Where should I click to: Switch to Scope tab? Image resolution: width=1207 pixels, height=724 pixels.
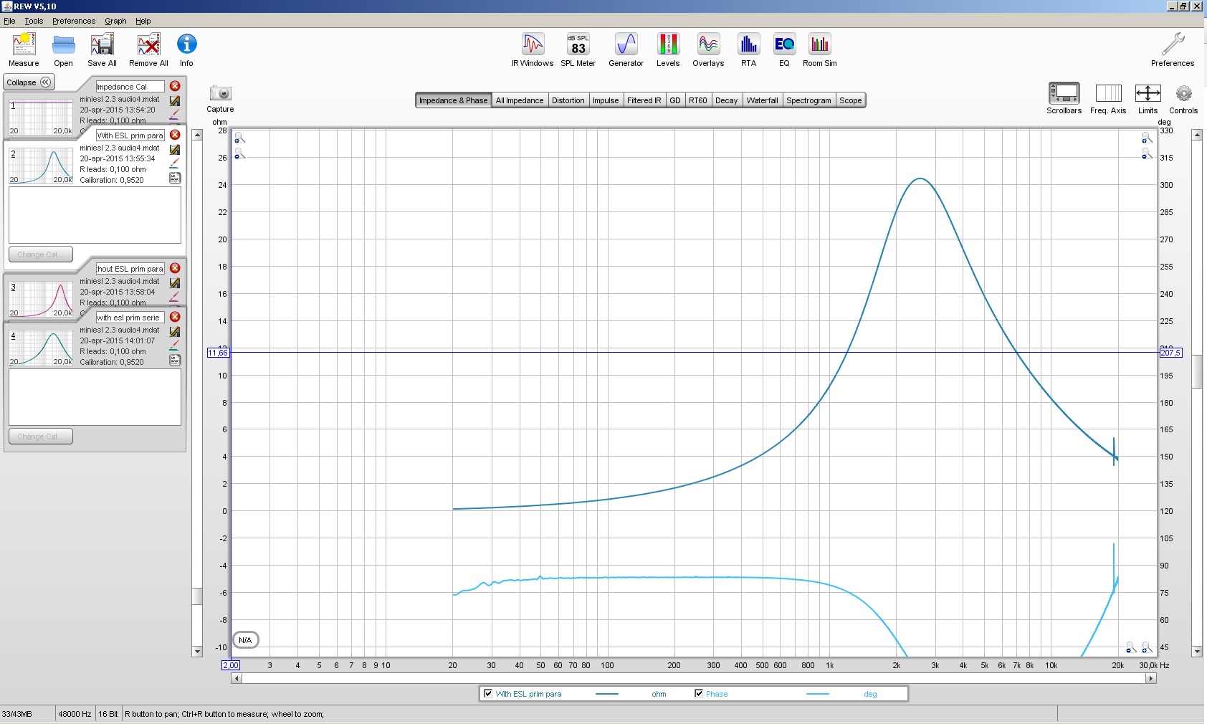[x=851, y=100]
